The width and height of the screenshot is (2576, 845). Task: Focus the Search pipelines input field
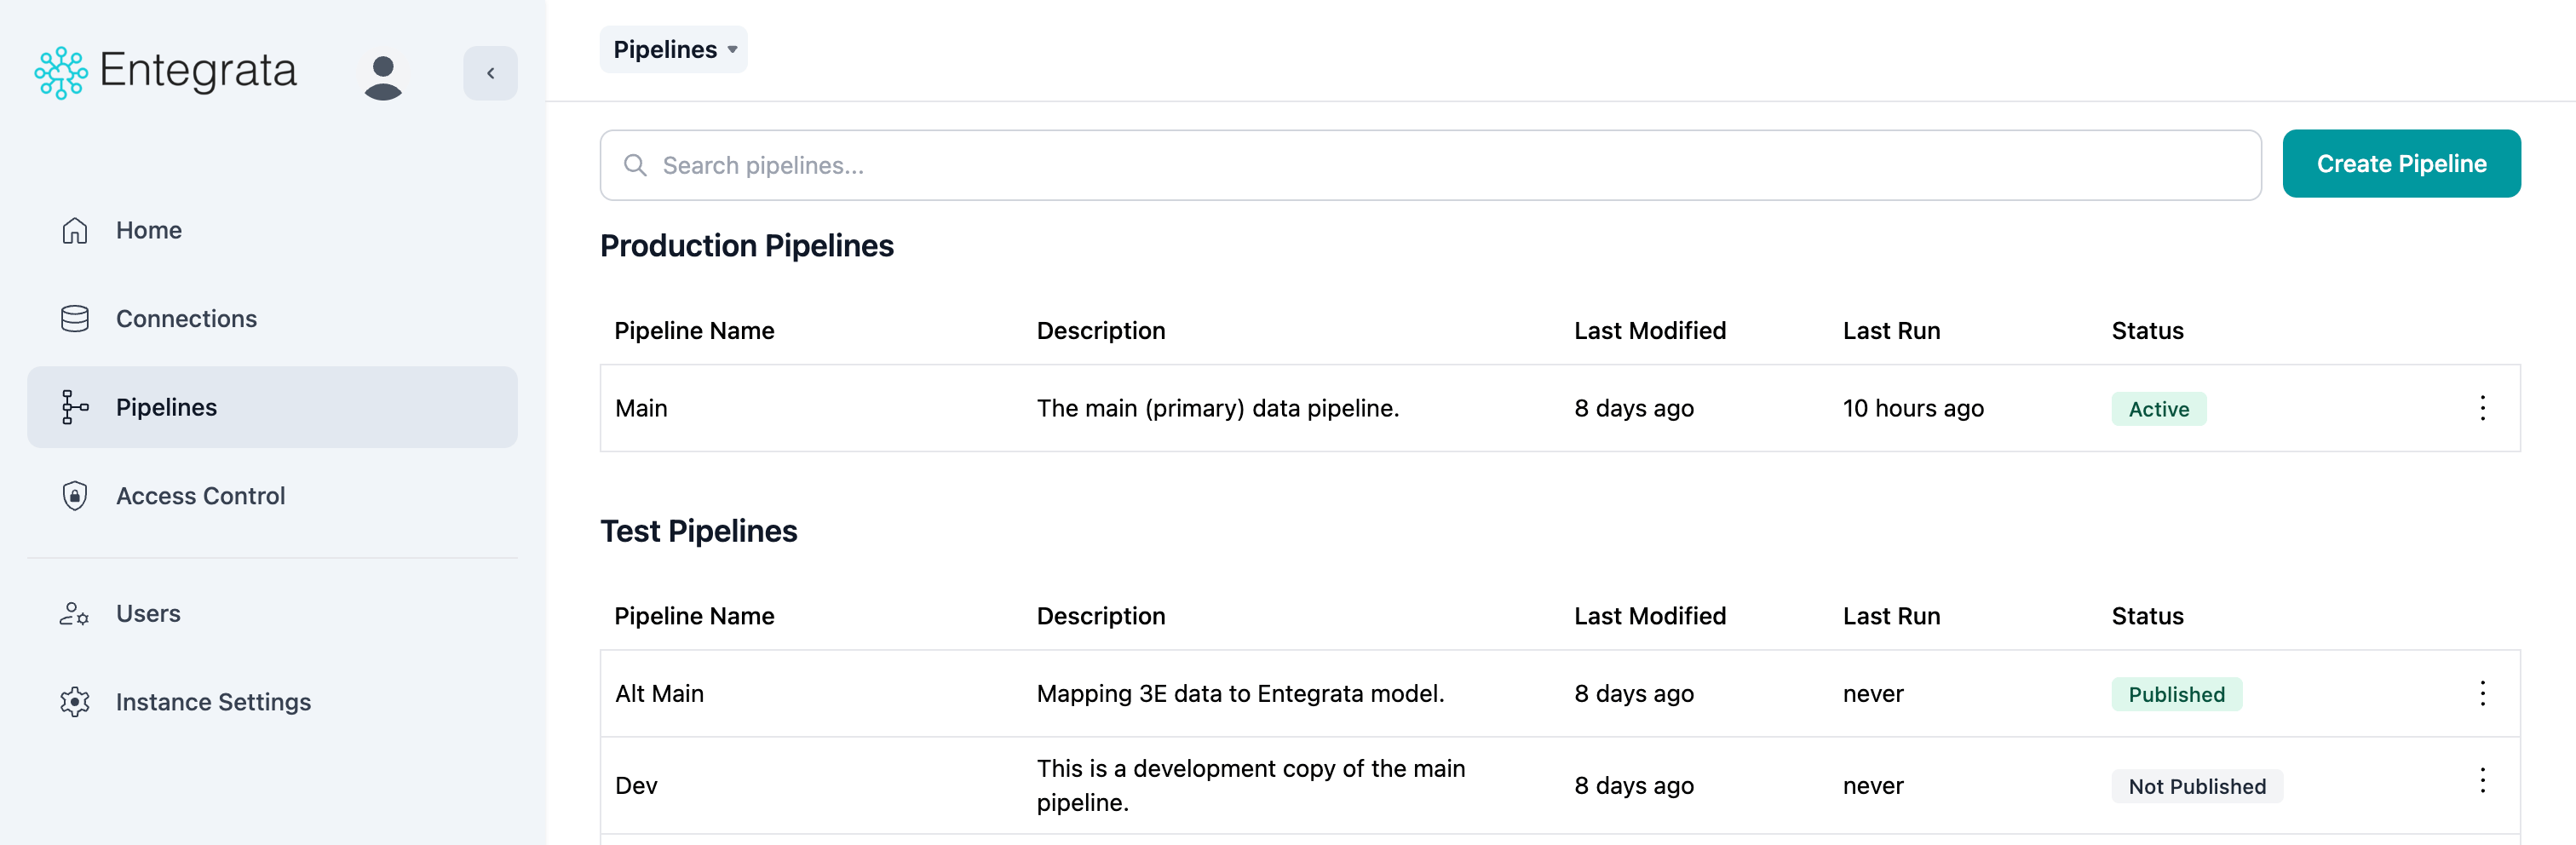point(1430,165)
